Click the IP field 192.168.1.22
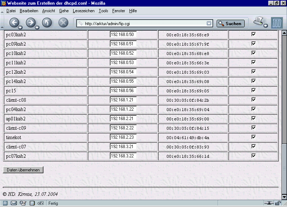Screen dimensions: 287x207 [x=123, y=109]
